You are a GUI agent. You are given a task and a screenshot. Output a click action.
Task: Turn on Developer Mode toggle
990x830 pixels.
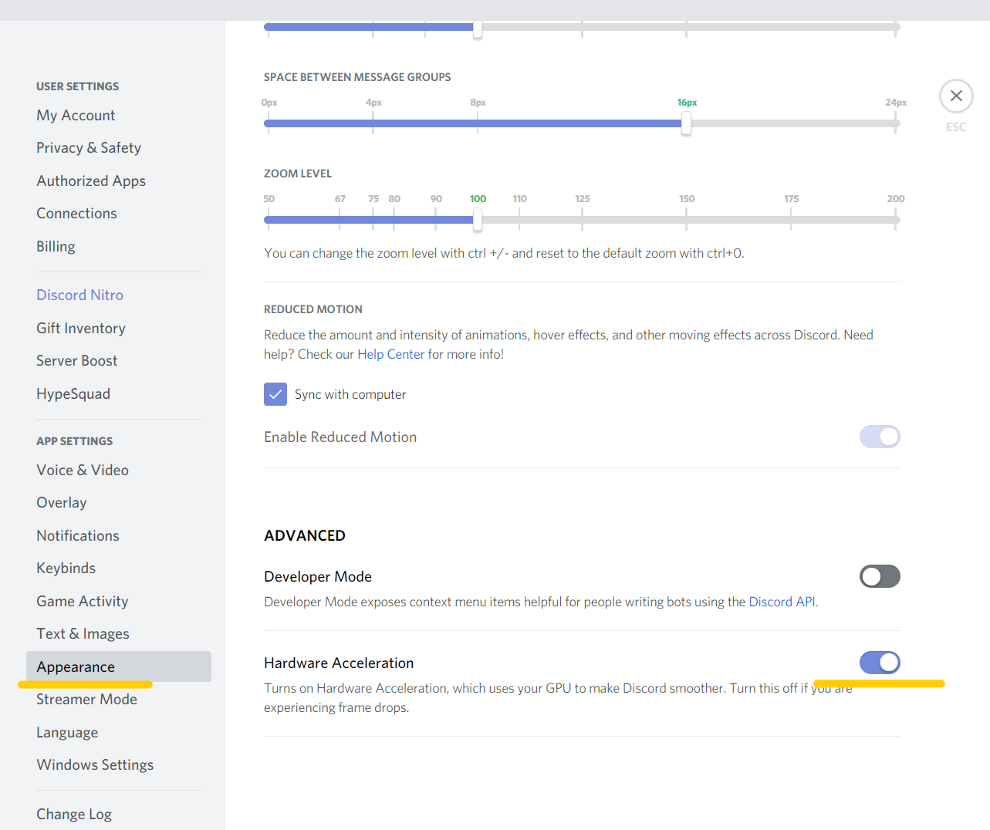(880, 576)
